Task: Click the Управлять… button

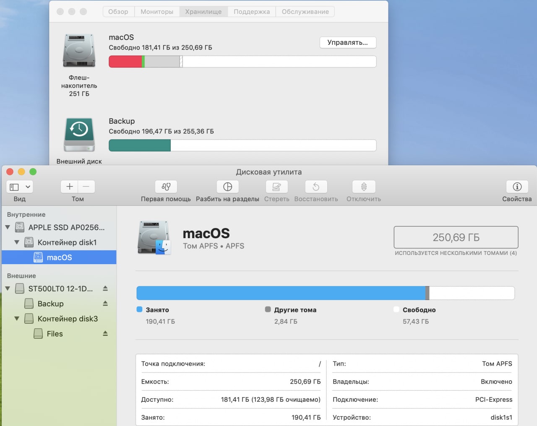Action: [348, 42]
